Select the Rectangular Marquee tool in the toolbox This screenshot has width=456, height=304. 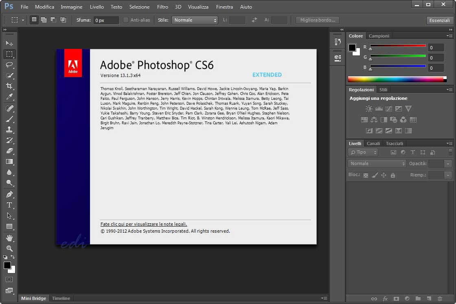point(9,54)
